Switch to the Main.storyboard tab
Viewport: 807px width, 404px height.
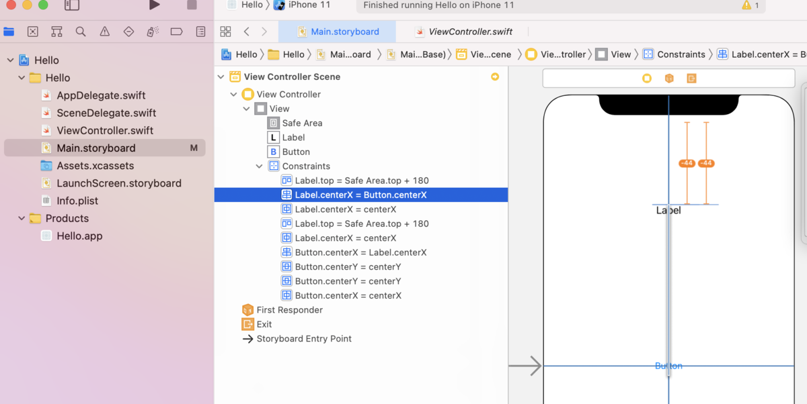[x=338, y=32]
